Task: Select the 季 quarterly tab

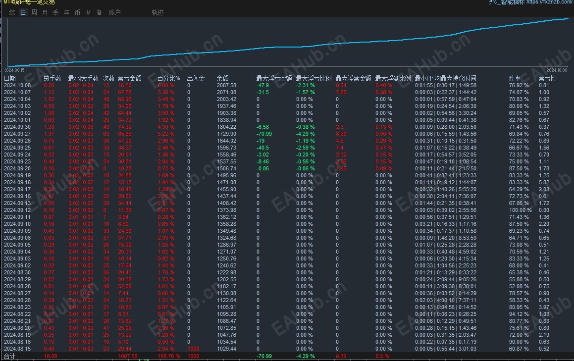Action: tap(55, 12)
